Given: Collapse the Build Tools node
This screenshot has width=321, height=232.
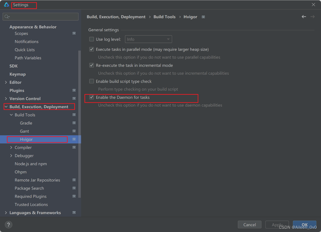Looking at the screenshot, I should coord(11,115).
